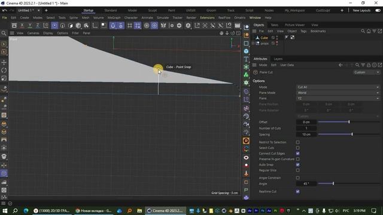Click the Python script icon in palette
The image size is (383, 215).
[x=246, y=198]
